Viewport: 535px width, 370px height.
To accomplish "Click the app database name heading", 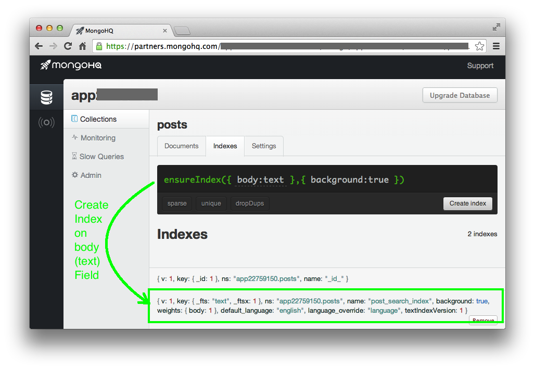I will 114,95.
